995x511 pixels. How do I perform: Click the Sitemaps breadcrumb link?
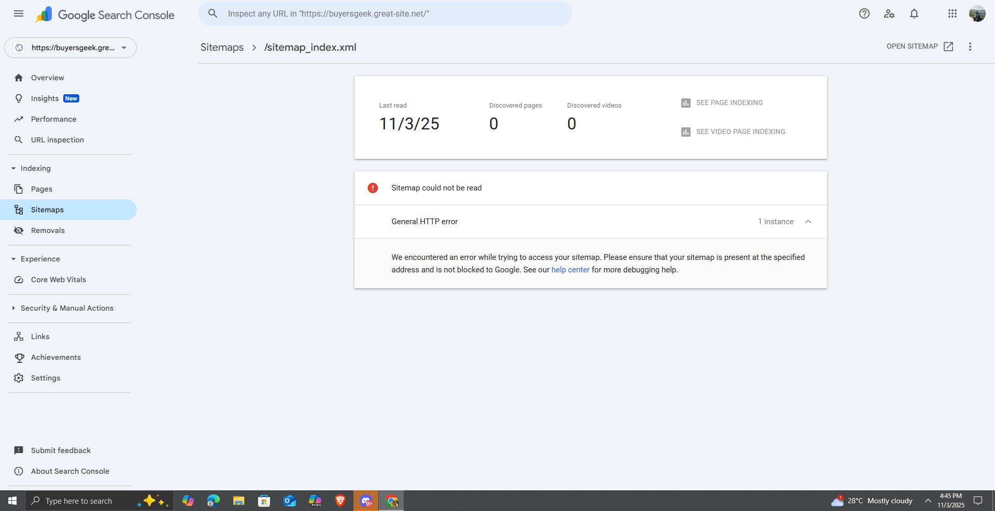[x=222, y=47]
